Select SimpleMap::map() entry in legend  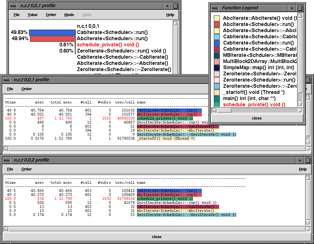(x=259, y=68)
